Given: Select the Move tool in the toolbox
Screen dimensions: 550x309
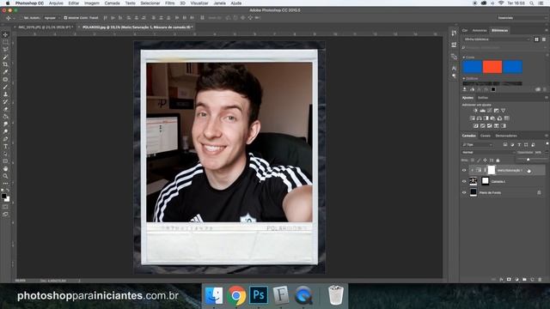Looking at the screenshot, I should click(5, 34).
